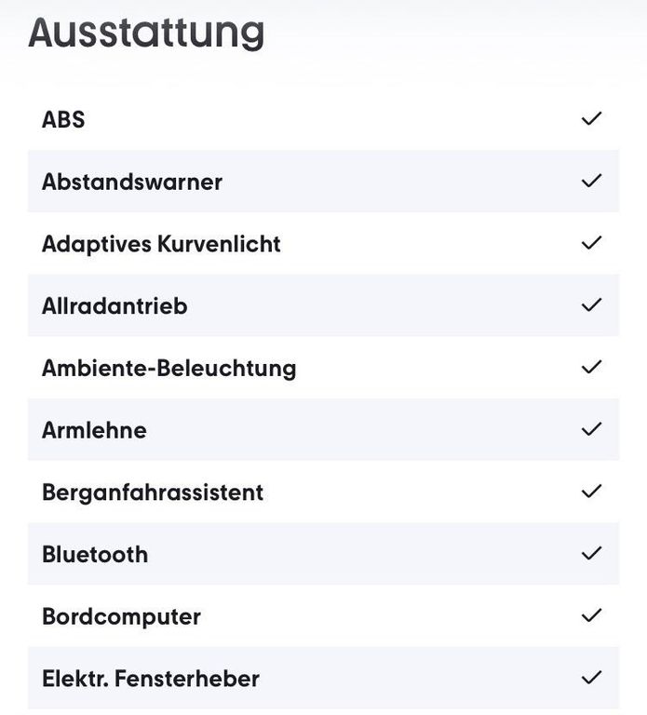This screenshot has width=647, height=715.
Task: Click the Bordcomputer checkmark icon
Action: (x=591, y=615)
